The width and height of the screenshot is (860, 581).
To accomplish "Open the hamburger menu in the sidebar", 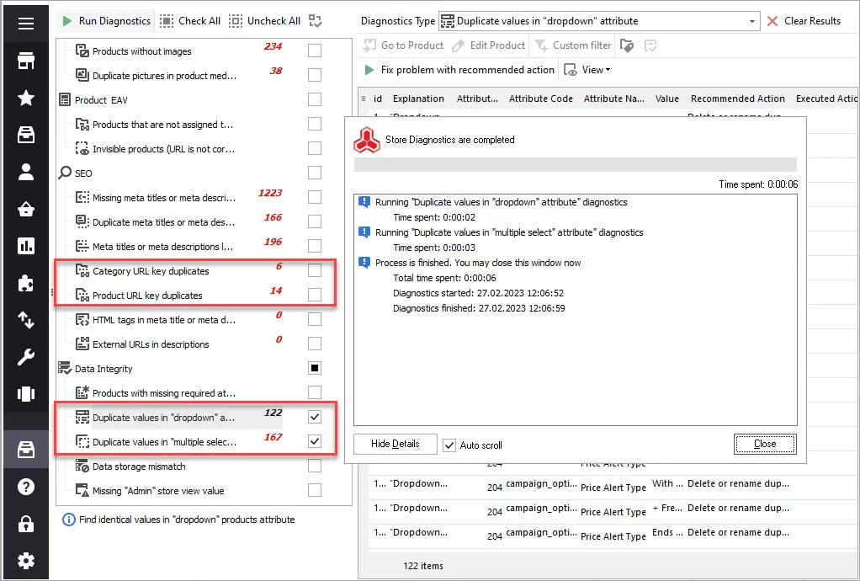I will point(26,24).
